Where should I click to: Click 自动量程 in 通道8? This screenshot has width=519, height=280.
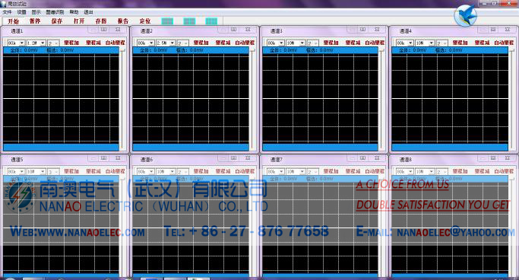click(504, 171)
